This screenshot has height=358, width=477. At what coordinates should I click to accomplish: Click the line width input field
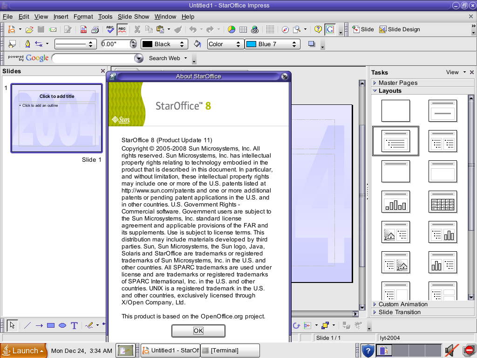coord(116,44)
